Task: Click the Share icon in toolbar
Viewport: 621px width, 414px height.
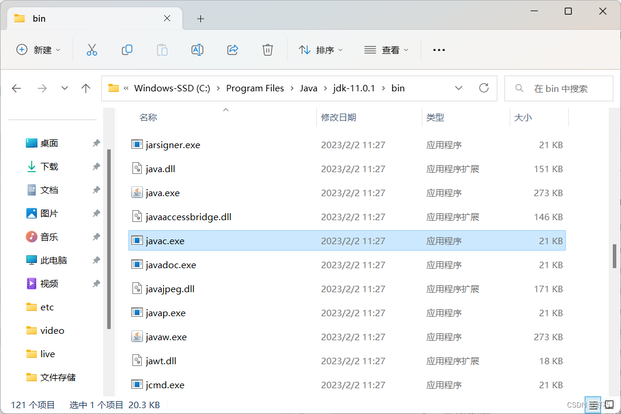Action: 233,50
